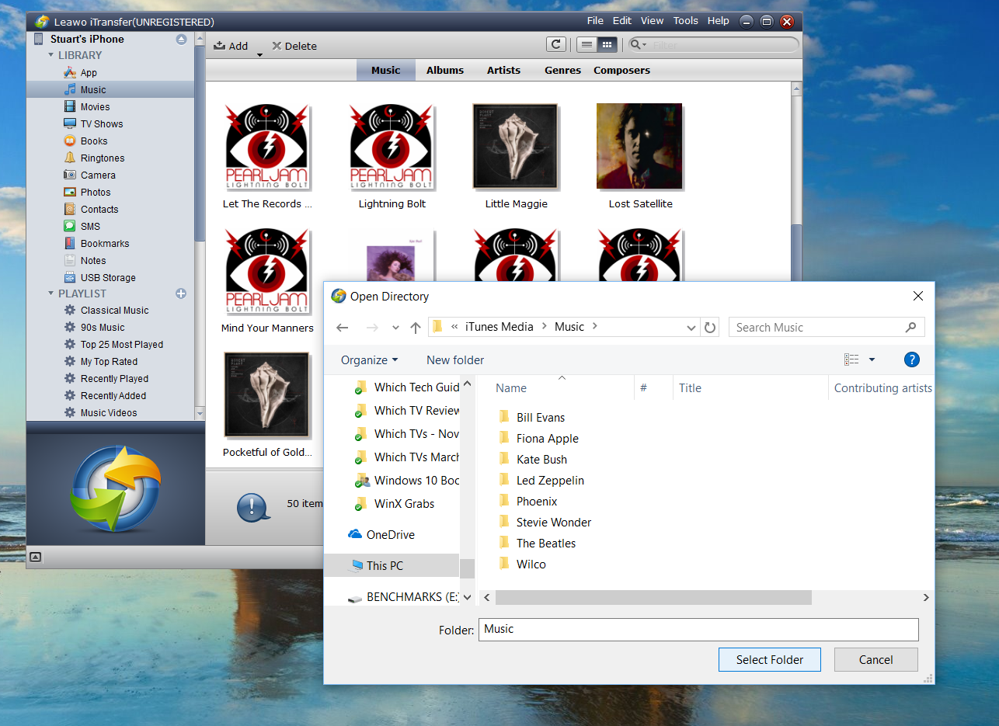
Task: Open the view options dropdown arrow in dialog
Action: pyautogui.click(x=872, y=360)
